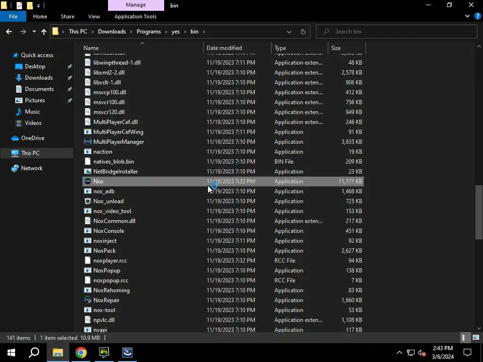
Task: Show hidden tray icons chevron
Action: click(399, 353)
